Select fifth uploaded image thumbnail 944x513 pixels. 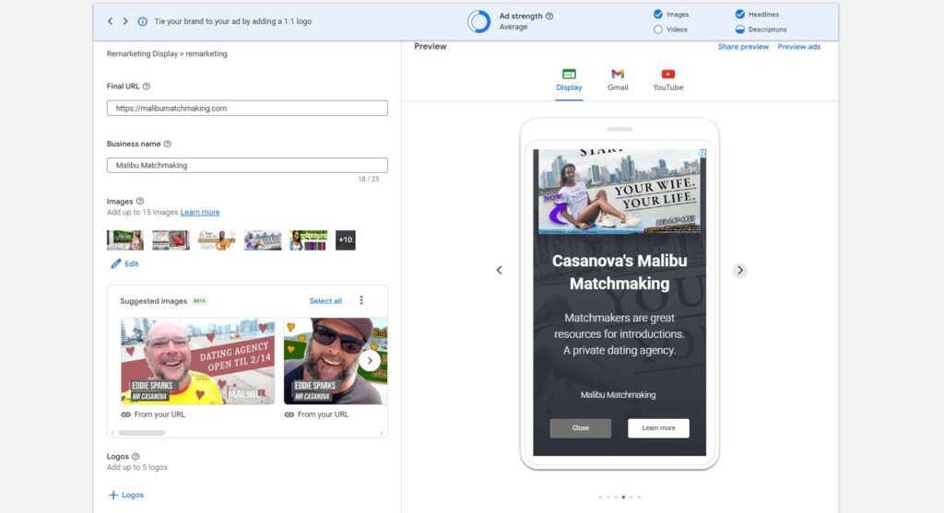pos(308,240)
